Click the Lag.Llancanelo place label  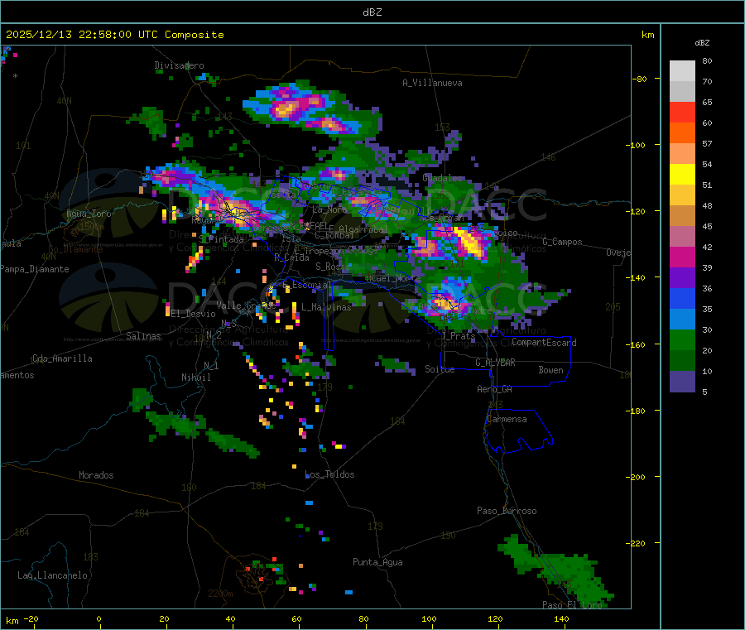[x=52, y=575]
